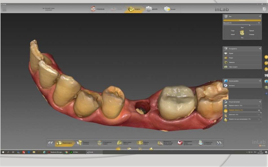Adjust the Масштаб zoom slider
268x167 pixels.
pyautogui.click(x=249, y=25)
